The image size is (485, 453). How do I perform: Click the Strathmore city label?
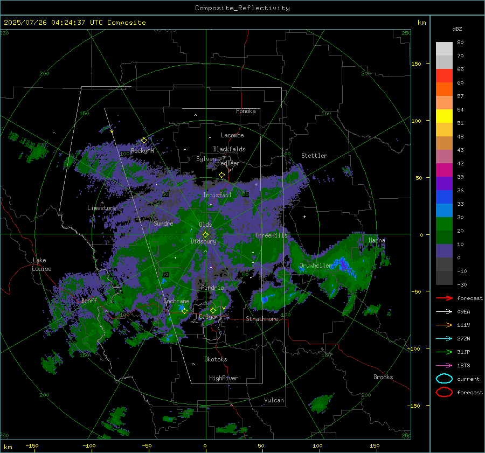click(262, 319)
